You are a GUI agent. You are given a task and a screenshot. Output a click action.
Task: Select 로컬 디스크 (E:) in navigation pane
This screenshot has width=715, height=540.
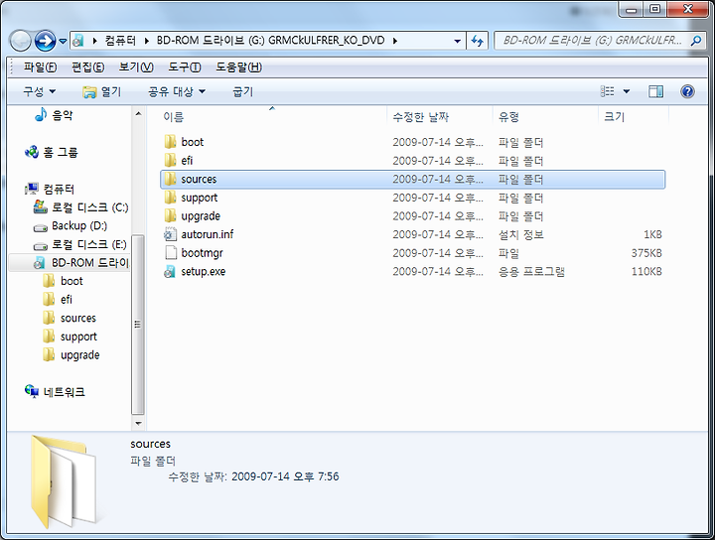(x=80, y=244)
